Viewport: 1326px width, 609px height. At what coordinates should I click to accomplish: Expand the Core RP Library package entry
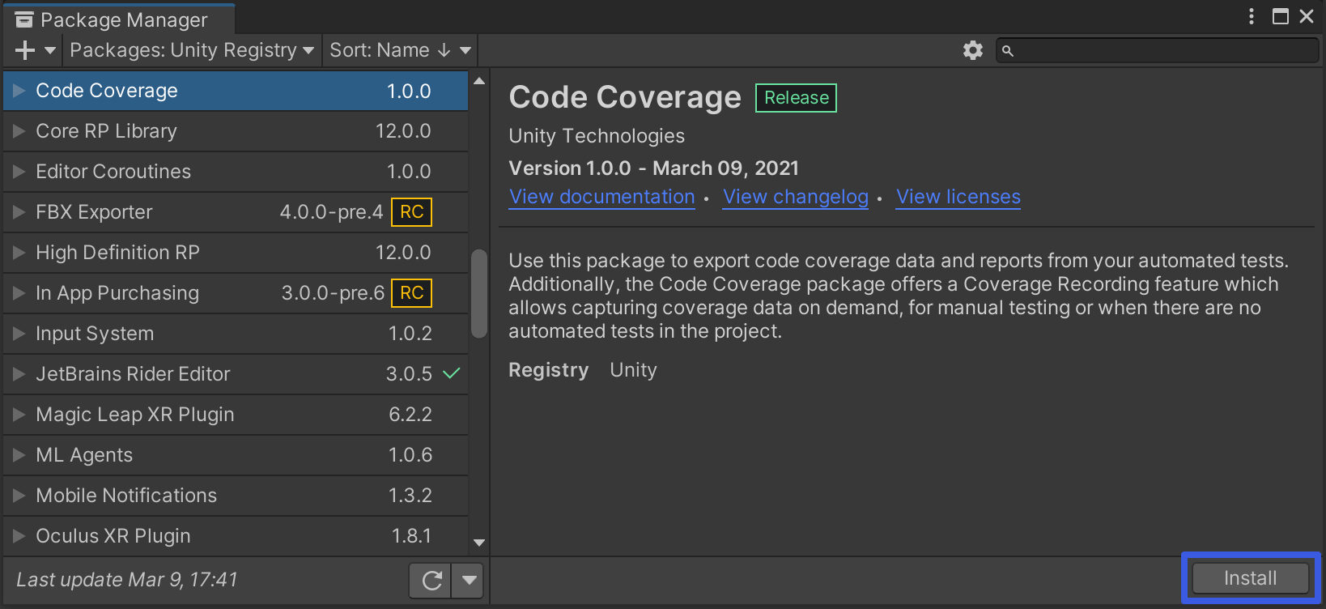pos(19,131)
